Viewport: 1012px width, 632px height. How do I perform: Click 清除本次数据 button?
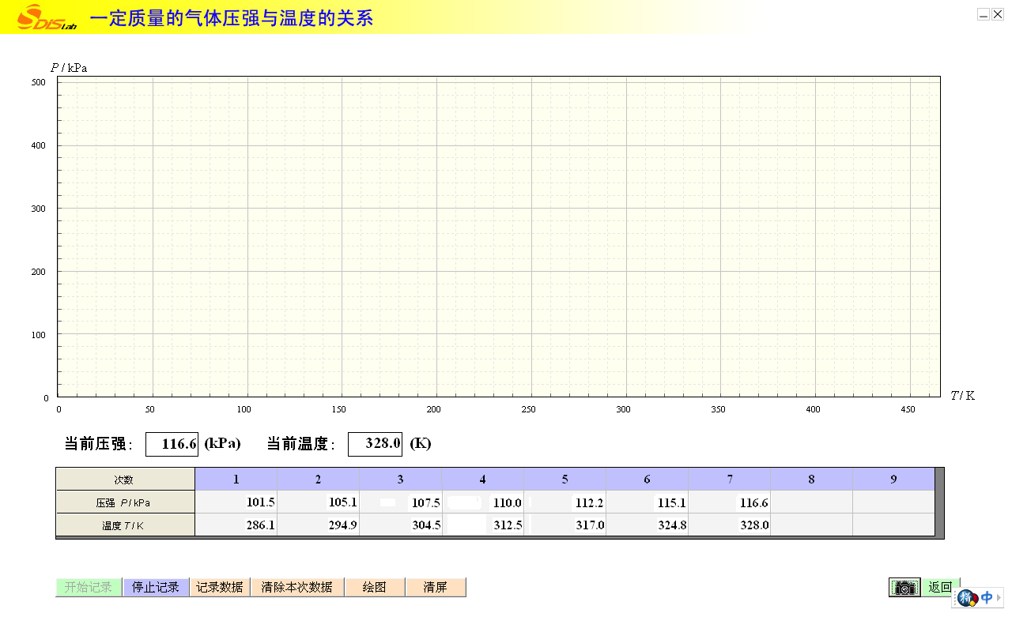(x=297, y=587)
